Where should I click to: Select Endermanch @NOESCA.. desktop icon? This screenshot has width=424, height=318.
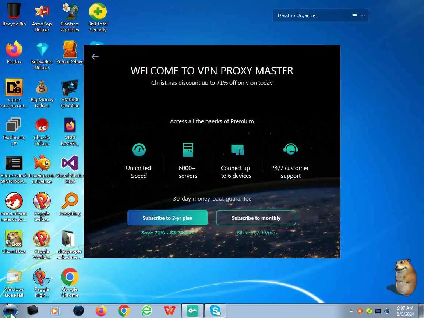coord(14,169)
